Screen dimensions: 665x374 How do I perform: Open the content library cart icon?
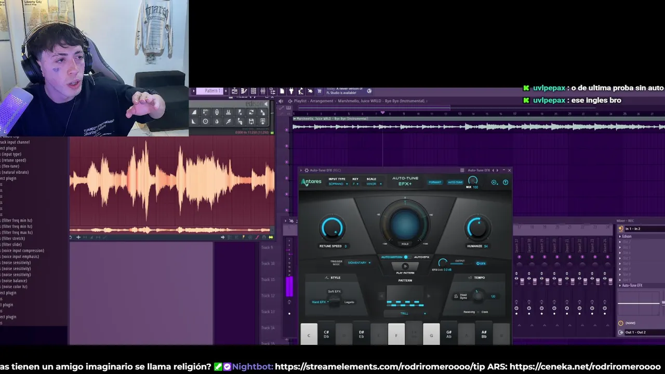click(x=319, y=91)
